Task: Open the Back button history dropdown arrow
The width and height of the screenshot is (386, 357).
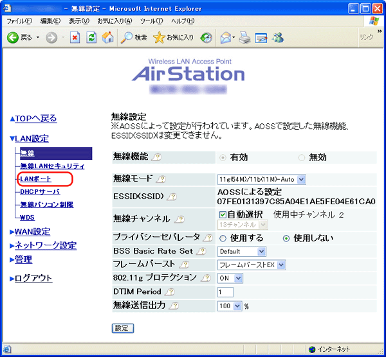Action: coord(38,38)
